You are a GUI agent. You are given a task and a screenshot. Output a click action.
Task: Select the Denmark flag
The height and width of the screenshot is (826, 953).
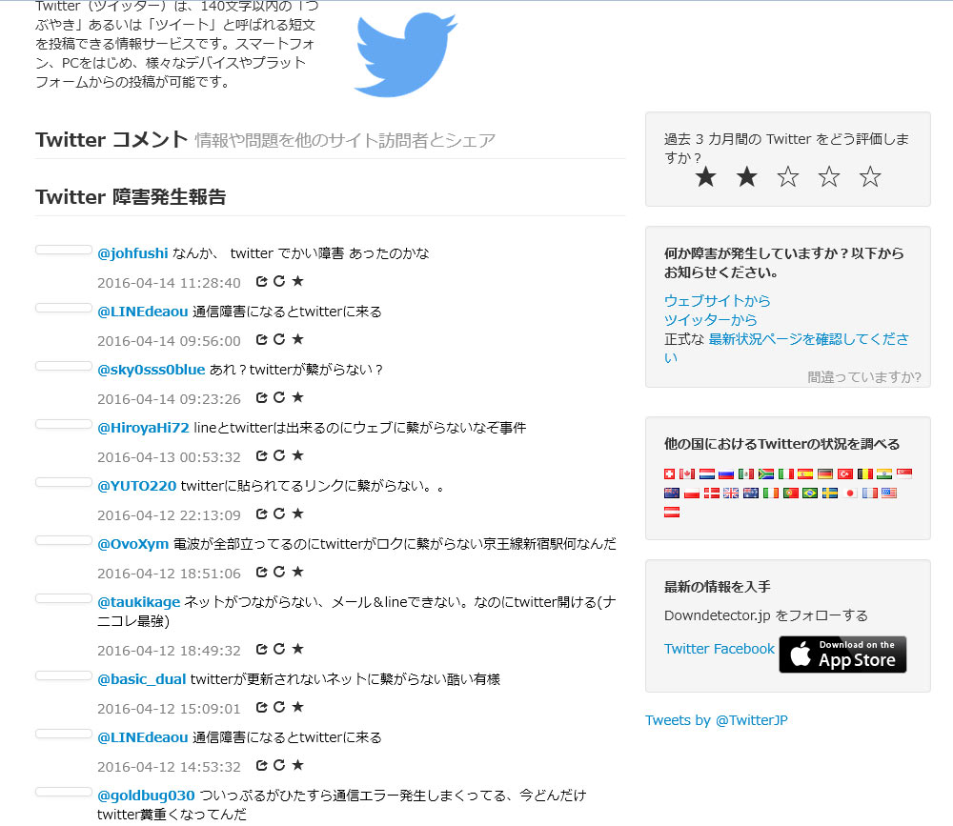pos(712,493)
